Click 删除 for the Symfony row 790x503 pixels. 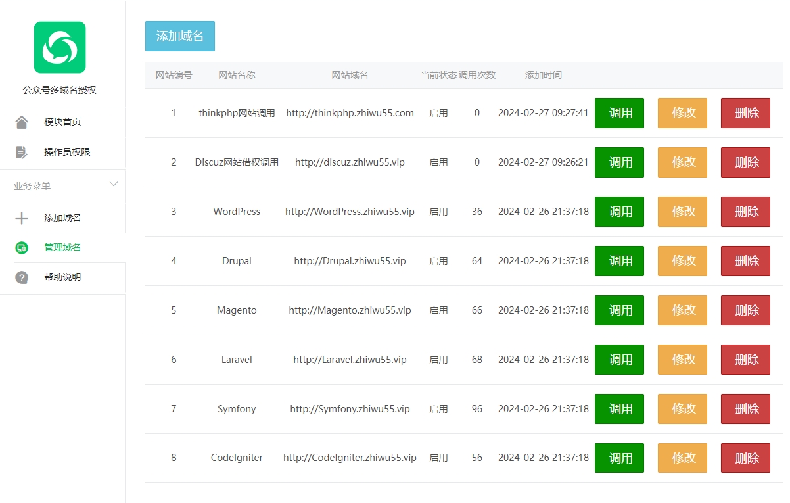pos(745,409)
